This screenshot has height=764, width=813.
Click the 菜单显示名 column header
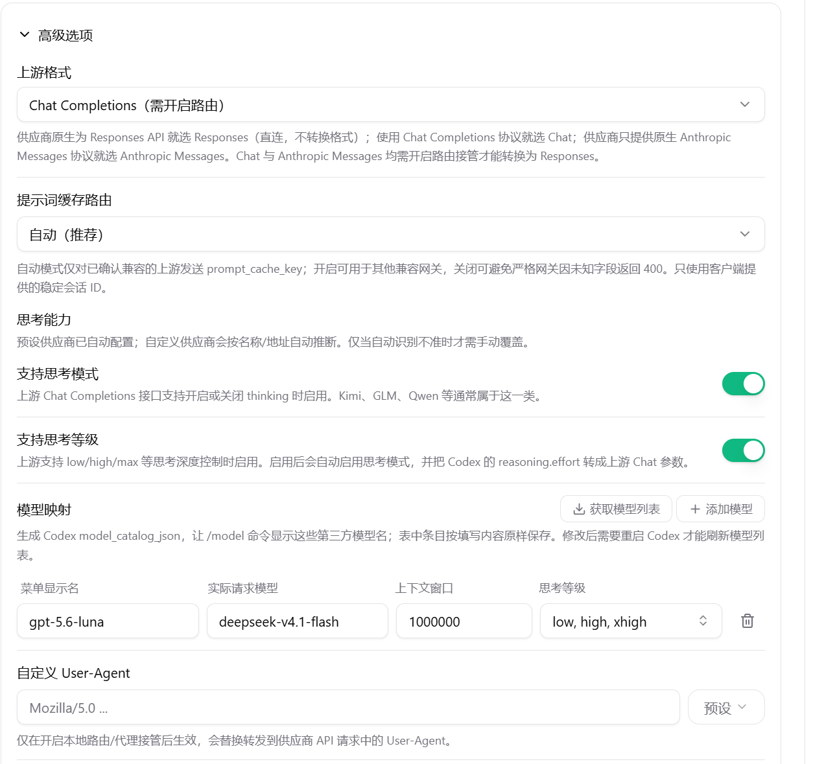[50, 588]
